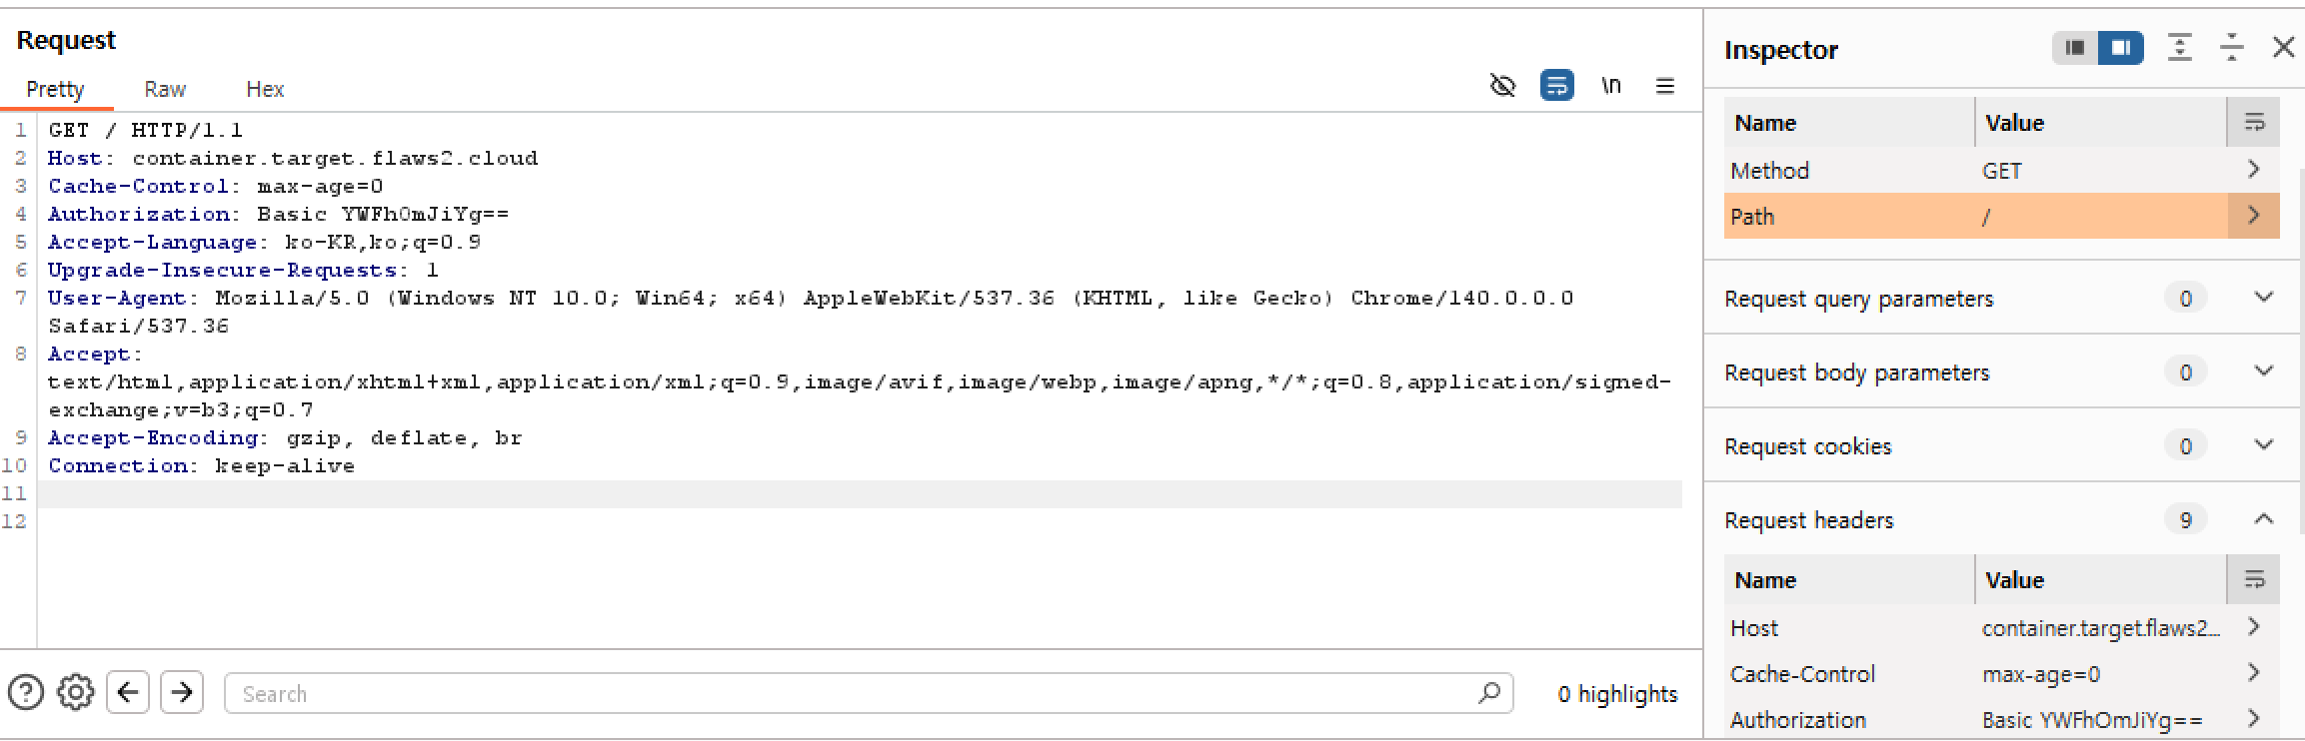This screenshot has height=741, width=2305.
Task: Click Authorization value in Inspector headers
Action: 2092,720
